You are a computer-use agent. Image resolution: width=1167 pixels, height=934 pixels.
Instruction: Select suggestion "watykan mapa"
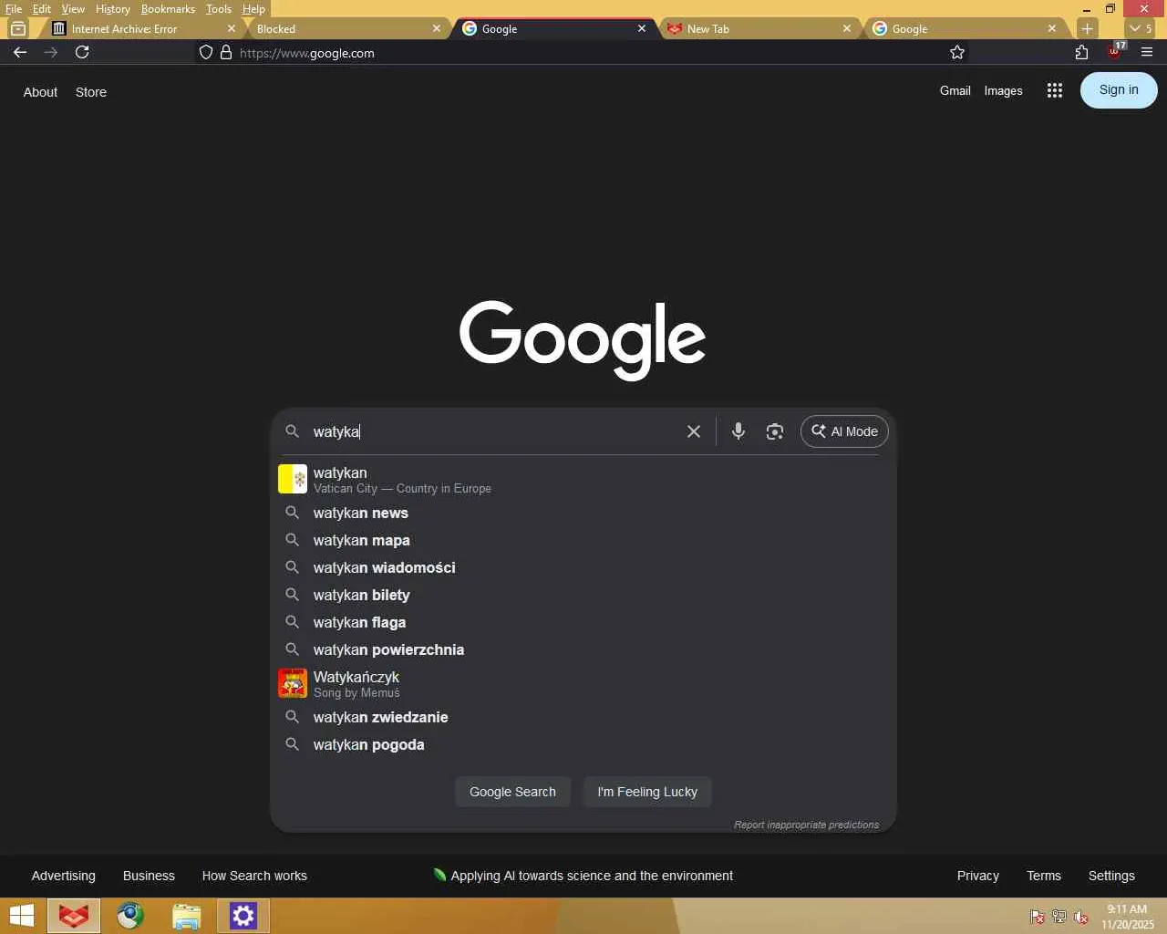tap(583, 540)
